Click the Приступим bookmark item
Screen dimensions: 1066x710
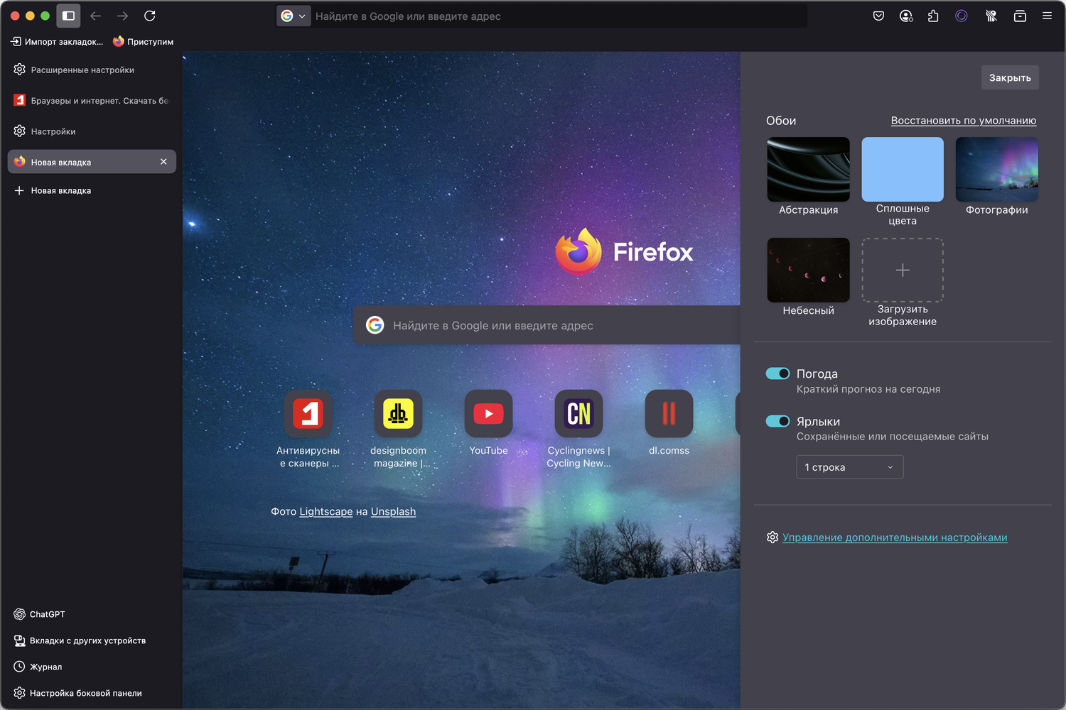[143, 42]
